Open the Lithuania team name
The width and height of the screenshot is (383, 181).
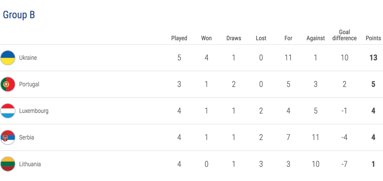[x=30, y=164]
